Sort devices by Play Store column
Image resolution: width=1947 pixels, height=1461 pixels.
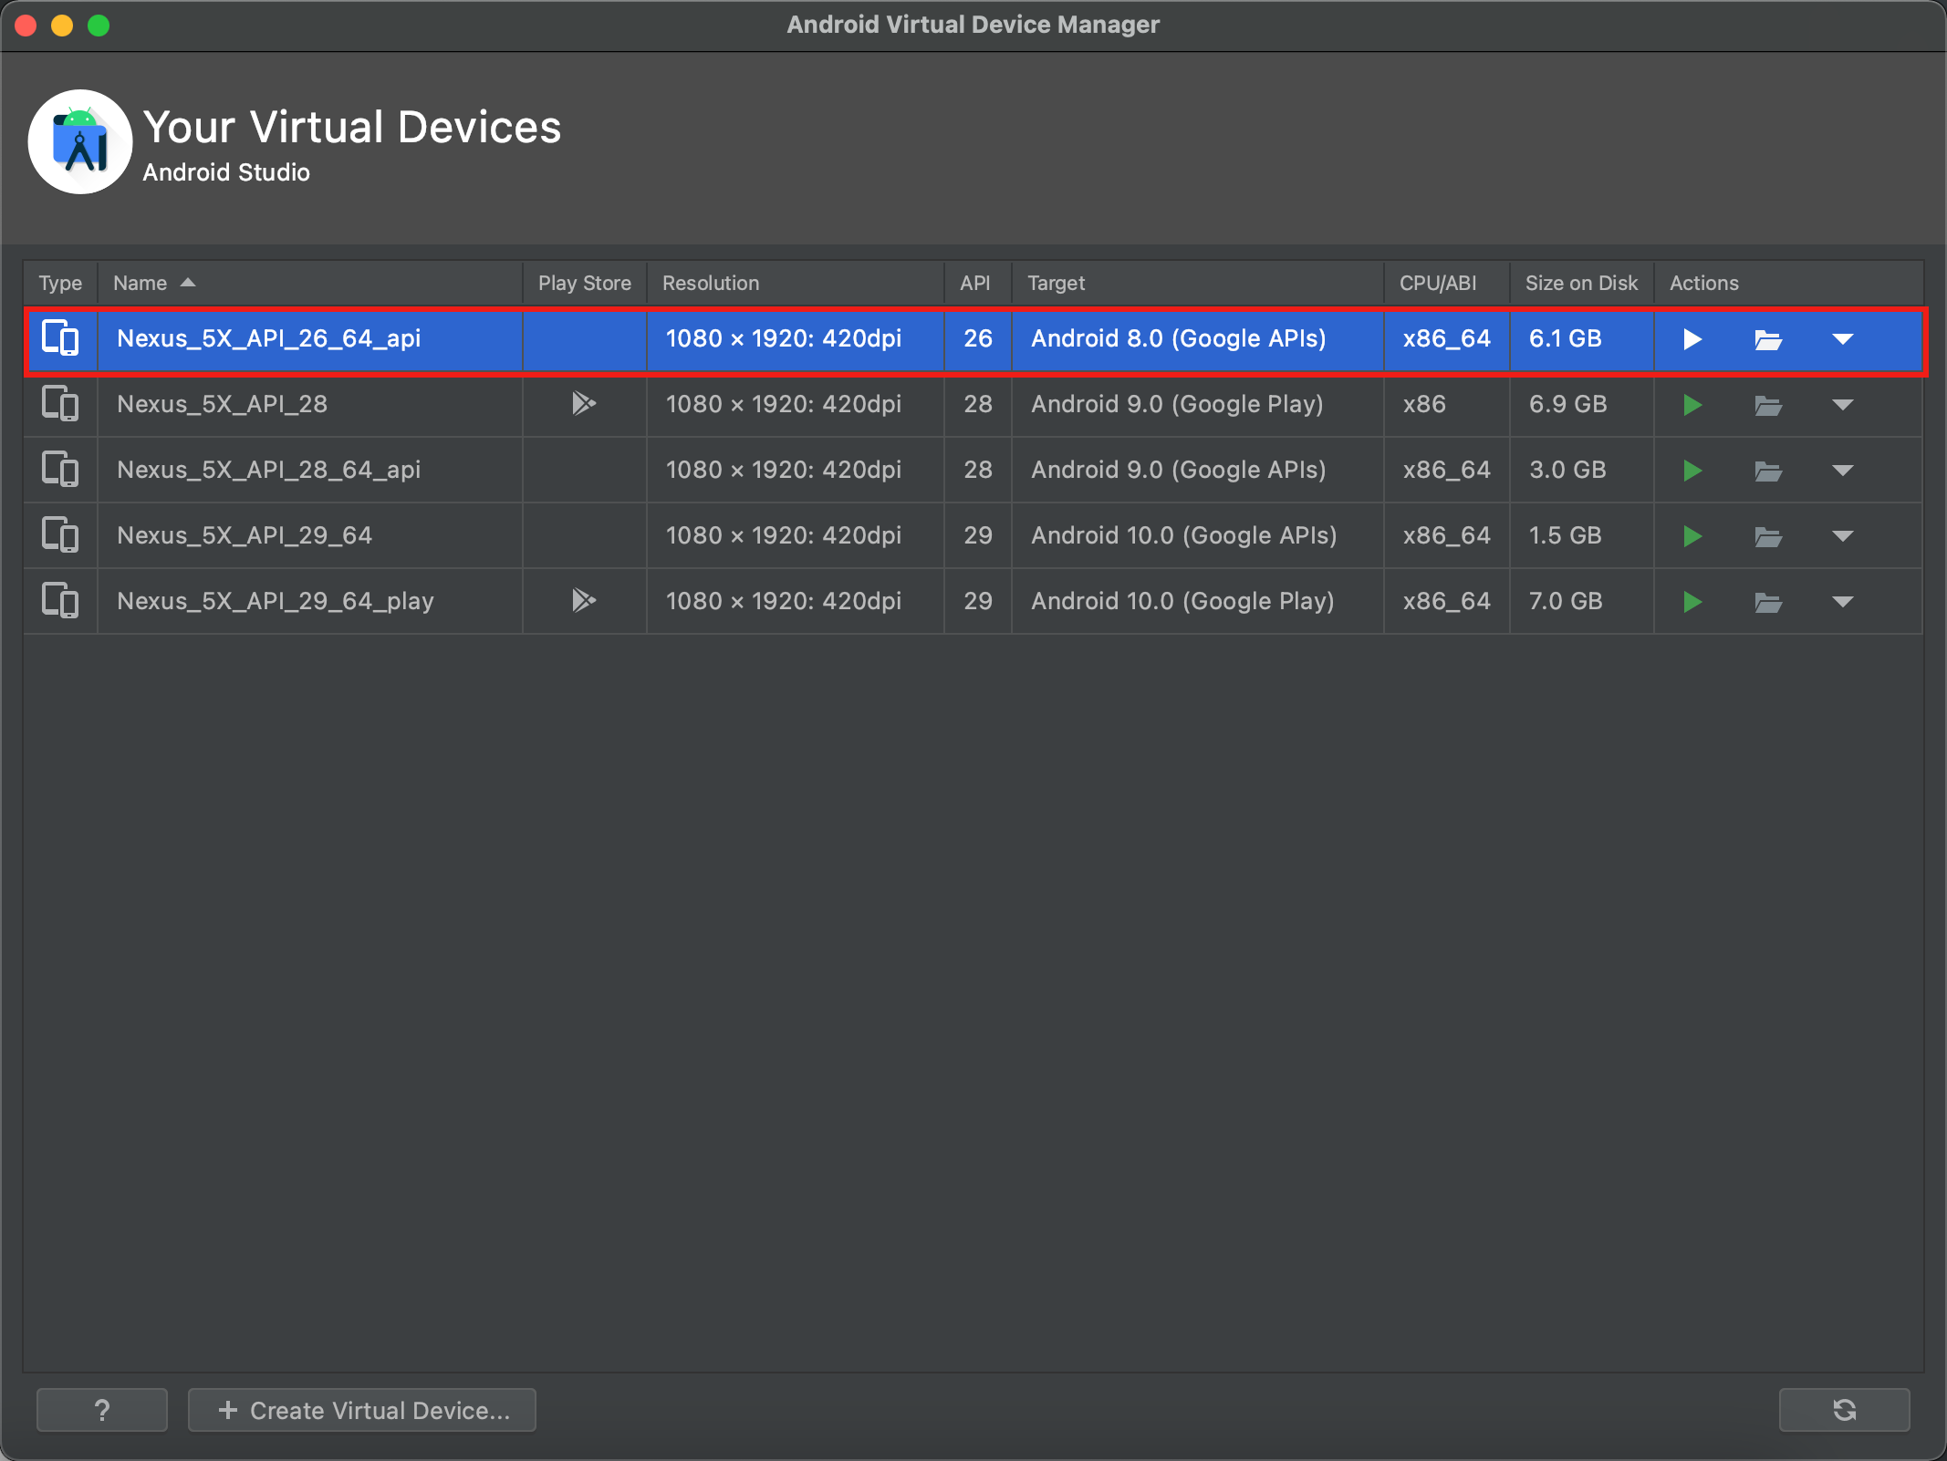coord(585,284)
